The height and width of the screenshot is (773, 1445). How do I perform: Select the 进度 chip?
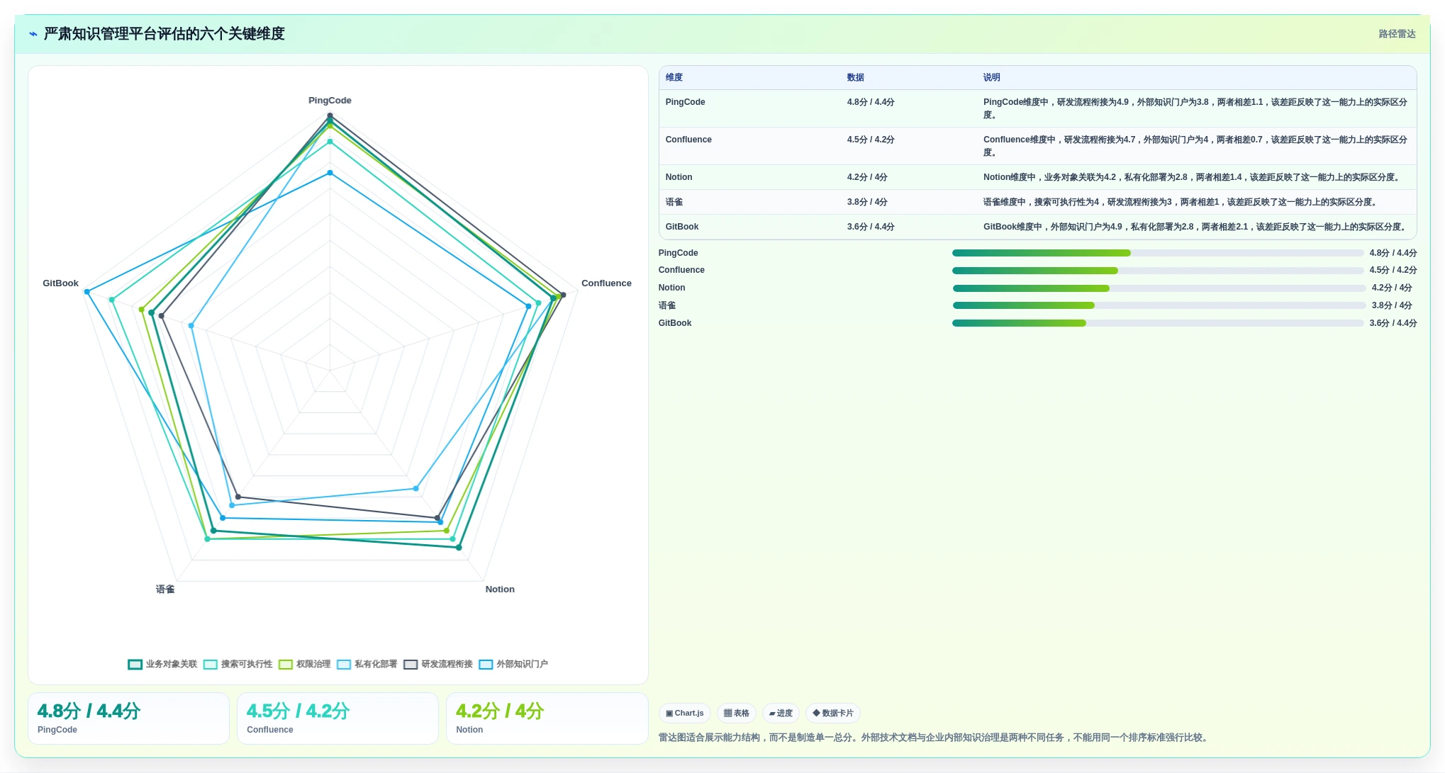tap(781, 713)
